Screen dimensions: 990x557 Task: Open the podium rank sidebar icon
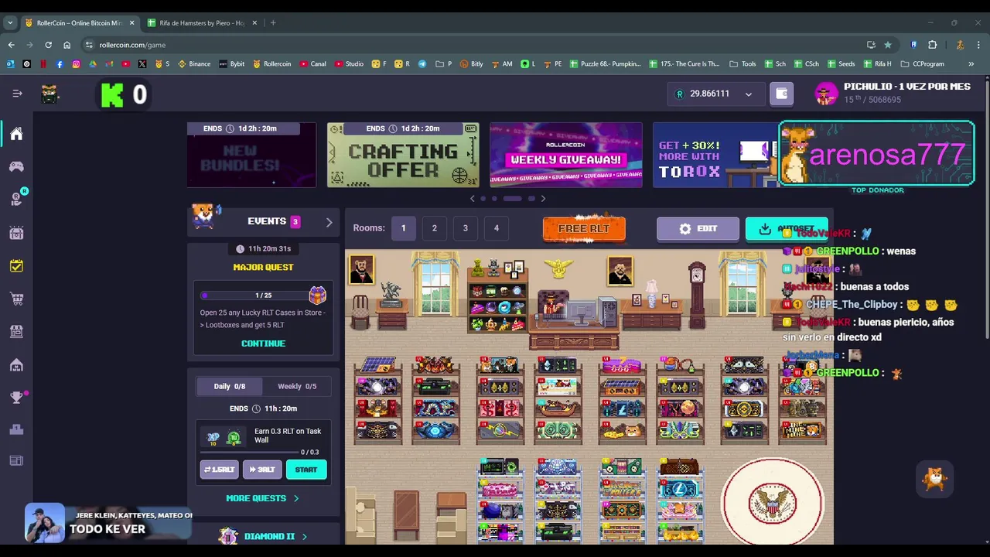coord(16,429)
